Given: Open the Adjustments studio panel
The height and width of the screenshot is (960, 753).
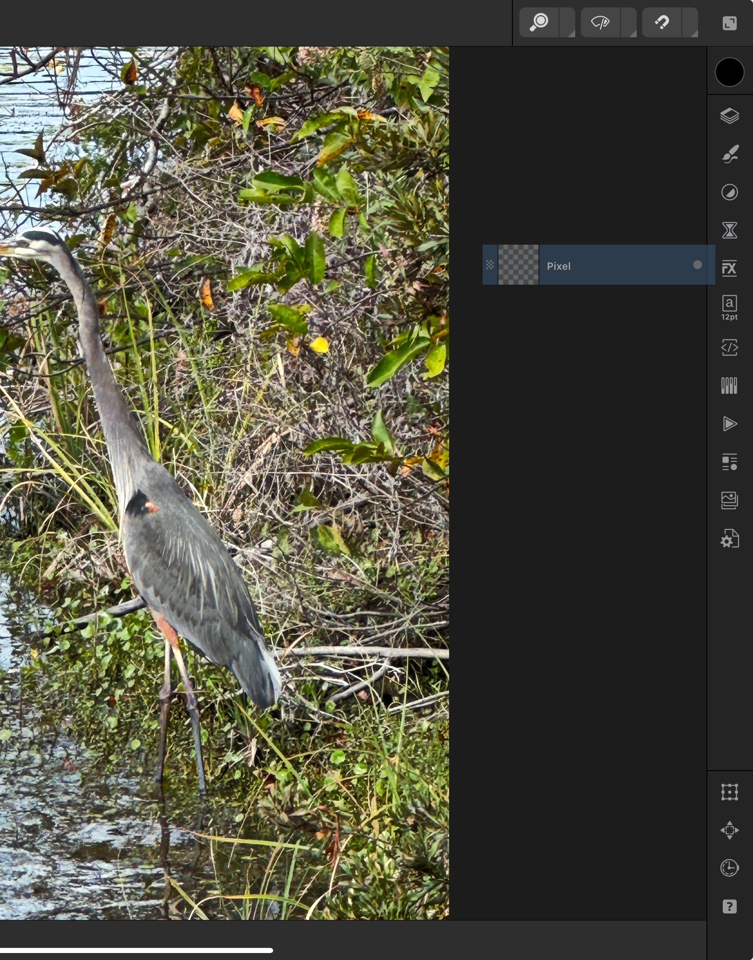Looking at the screenshot, I should (x=729, y=192).
